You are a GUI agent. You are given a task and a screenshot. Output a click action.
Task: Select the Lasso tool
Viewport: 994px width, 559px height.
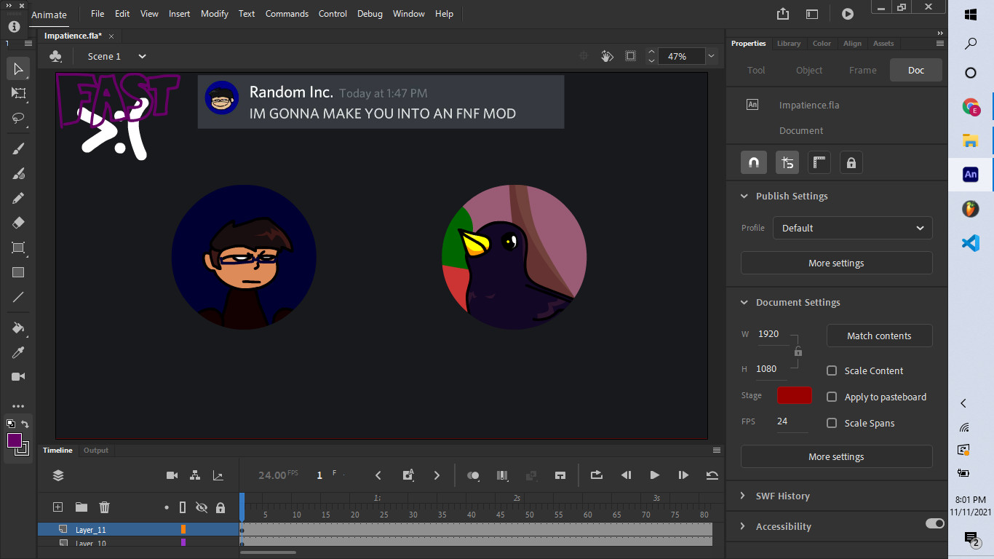point(18,118)
